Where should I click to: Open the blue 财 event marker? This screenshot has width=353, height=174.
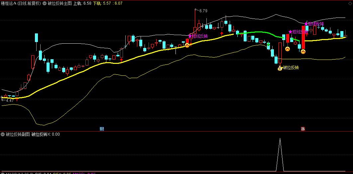102,129
